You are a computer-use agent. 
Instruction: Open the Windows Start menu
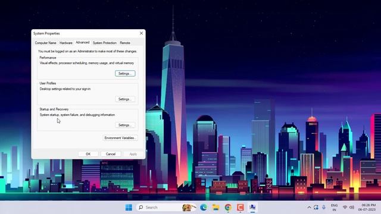[x=129, y=207]
